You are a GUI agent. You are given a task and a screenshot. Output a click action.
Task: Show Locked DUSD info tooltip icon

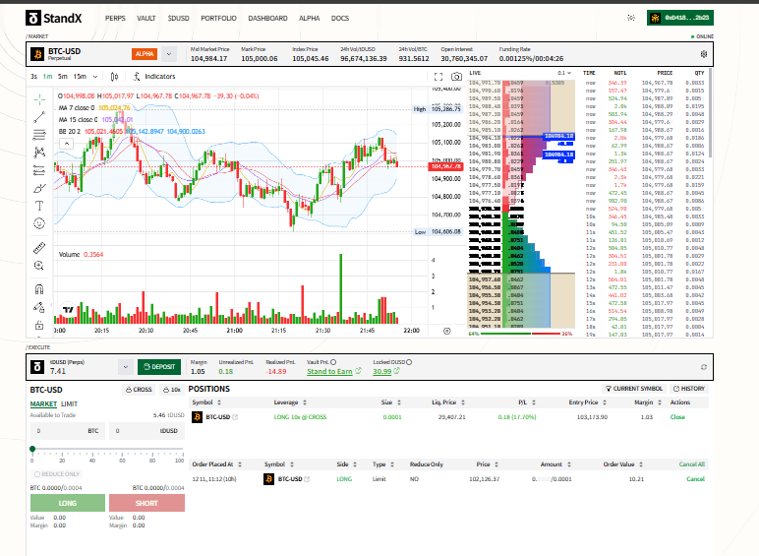409,362
